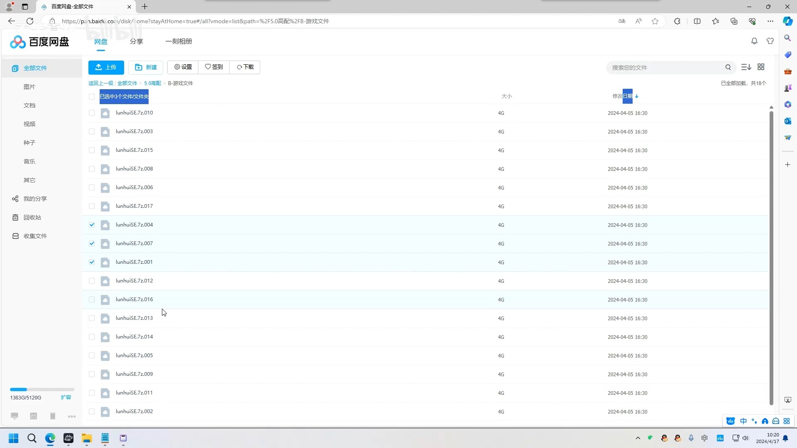This screenshot has width=797, height=448.
Task: Go to 5.0高配 breadcrumb folder
Action: click(152, 83)
